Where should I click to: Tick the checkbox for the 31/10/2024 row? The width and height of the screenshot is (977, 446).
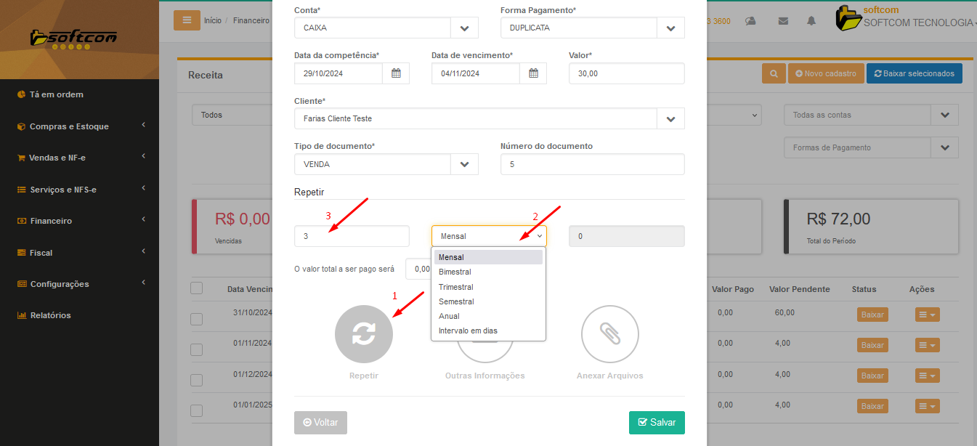[196, 319]
